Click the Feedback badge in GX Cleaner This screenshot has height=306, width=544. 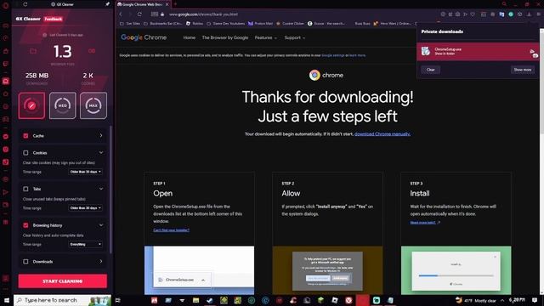pyautogui.click(x=53, y=19)
